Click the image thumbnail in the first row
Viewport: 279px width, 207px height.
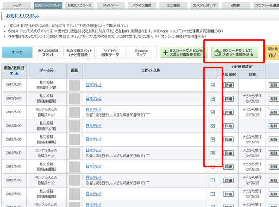click(x=75, y=85)
